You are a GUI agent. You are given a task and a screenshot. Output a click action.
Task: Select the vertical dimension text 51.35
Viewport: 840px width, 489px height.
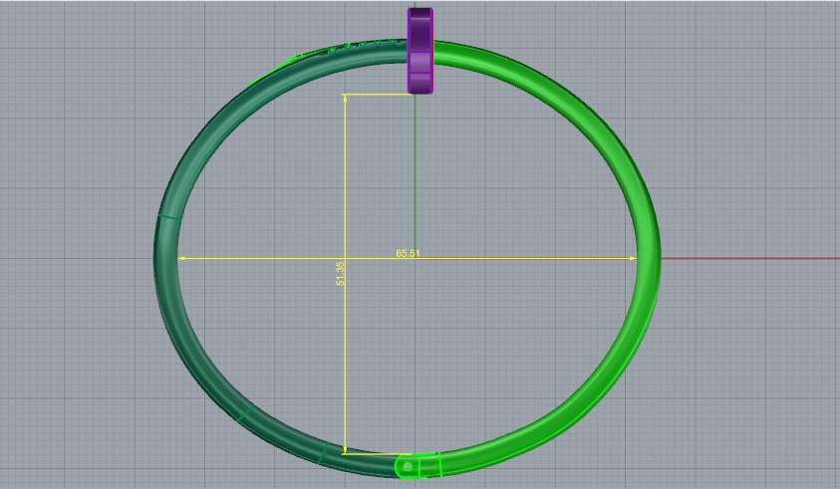coord(340,273)
